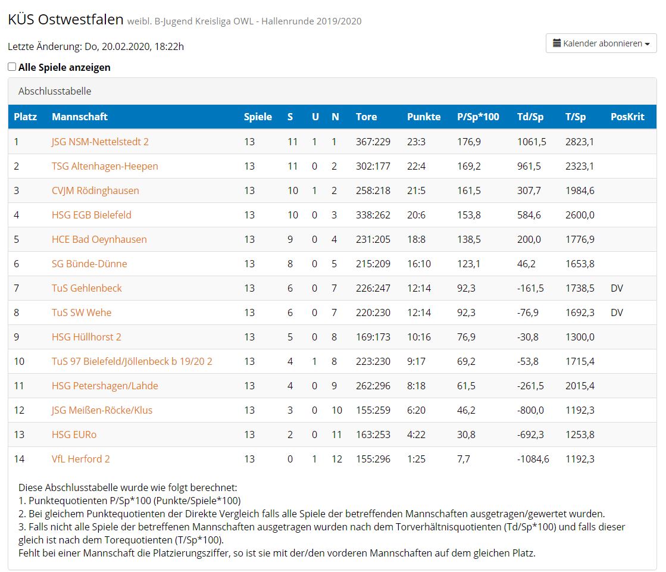This screenshot has width=666, height=572.
Task: Click Td/Sp value '-261,5'
Action: (530, 386)
